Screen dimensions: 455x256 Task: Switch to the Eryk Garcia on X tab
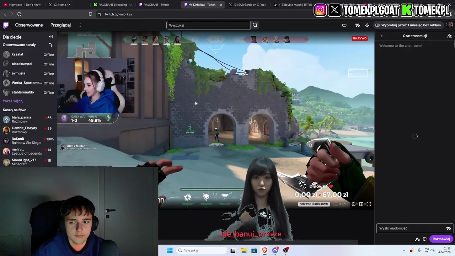click(248, 5)
